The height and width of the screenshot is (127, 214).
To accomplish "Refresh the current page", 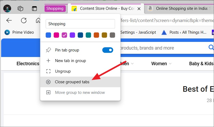I will (x=23, y=20).
